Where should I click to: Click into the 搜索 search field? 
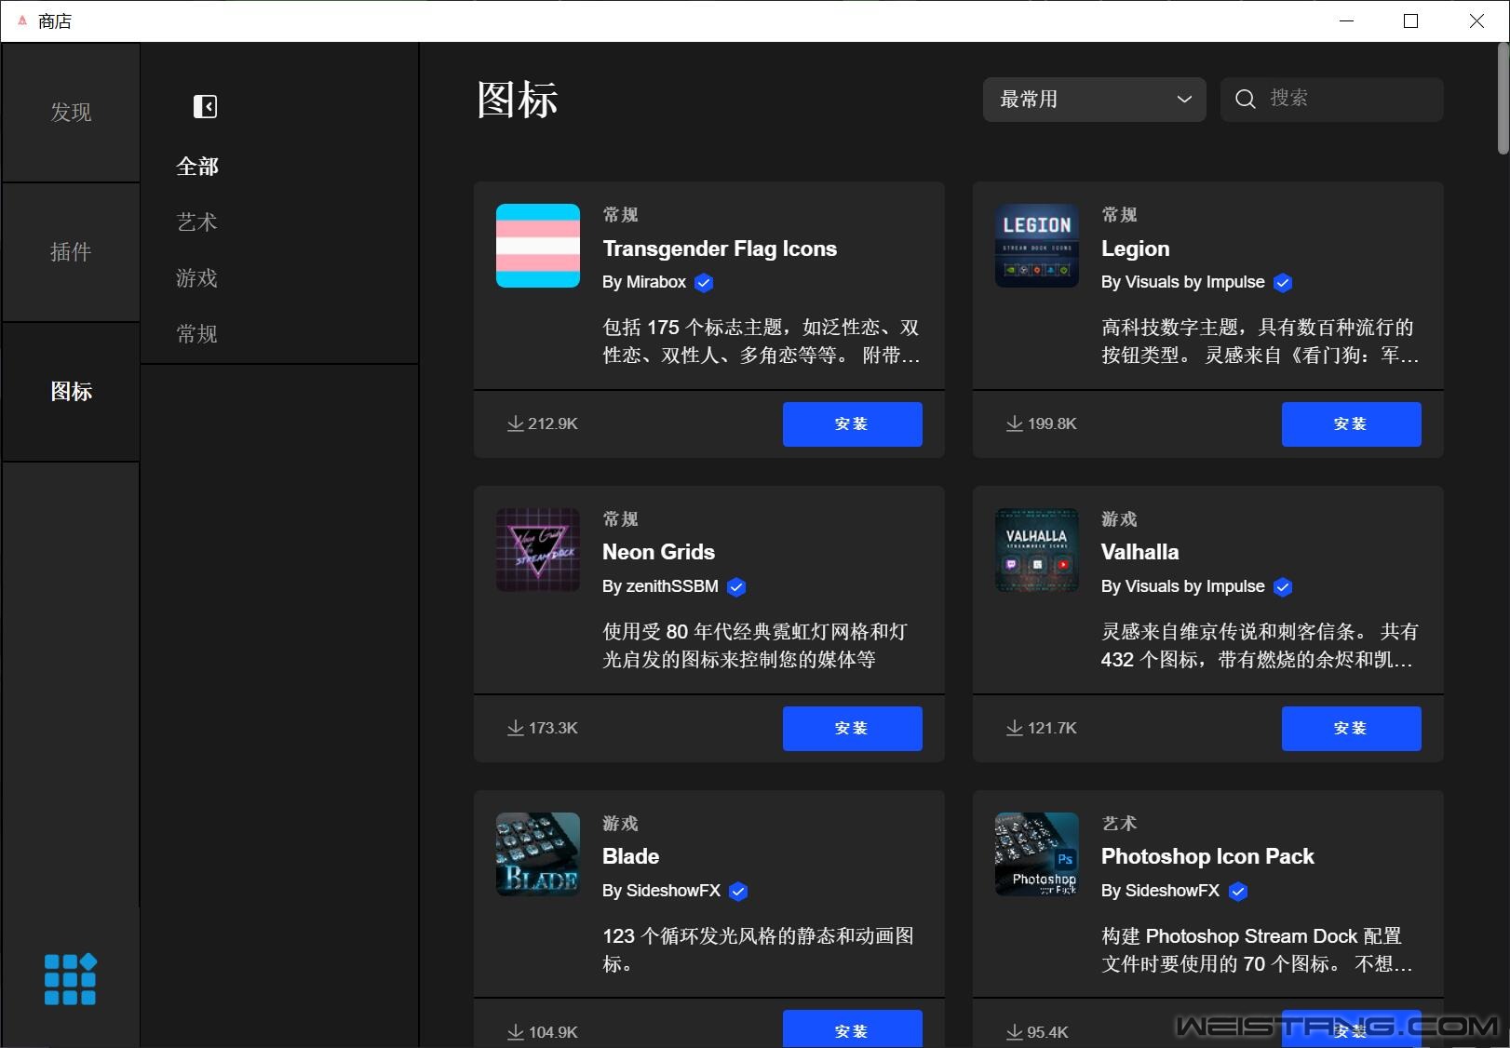pos(1332,100)
